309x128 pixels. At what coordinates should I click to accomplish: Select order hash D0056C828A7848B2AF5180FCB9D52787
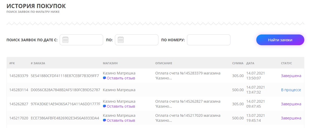pos(65,90)
